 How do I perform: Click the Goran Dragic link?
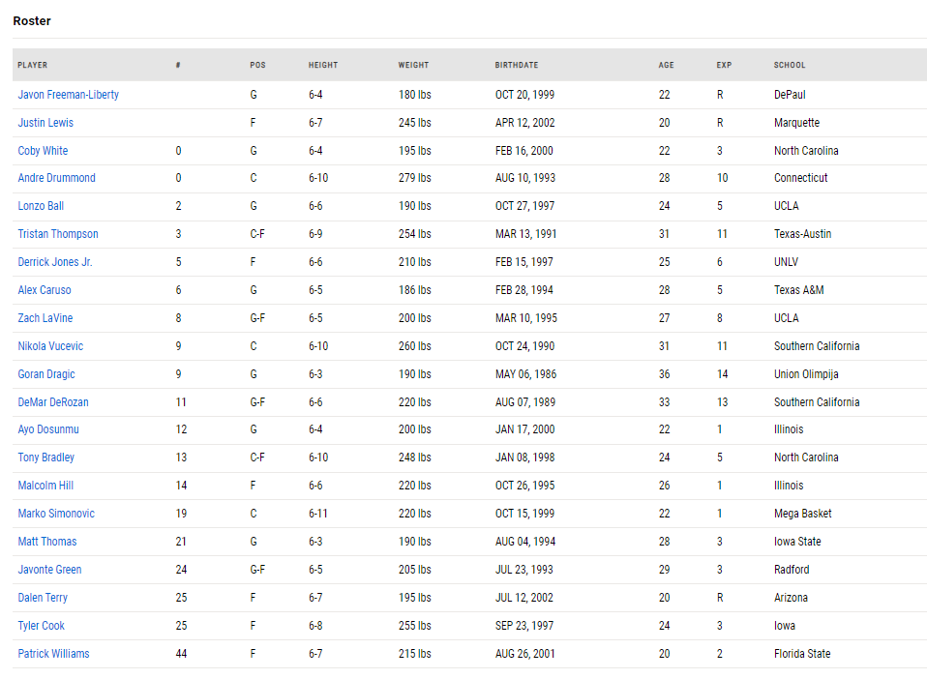point(46,374)
